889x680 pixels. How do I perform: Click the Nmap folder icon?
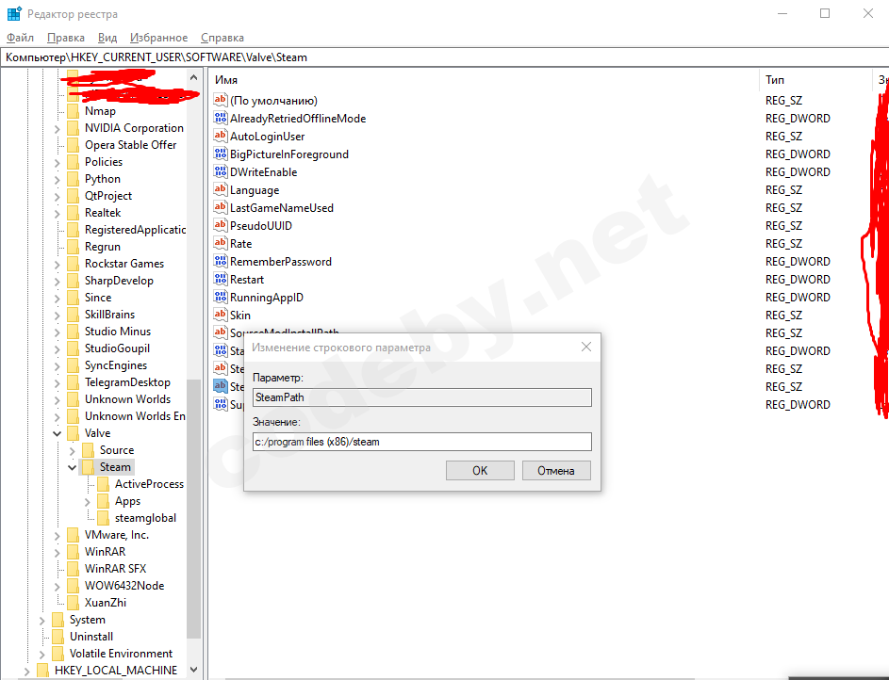coord(73,110)
